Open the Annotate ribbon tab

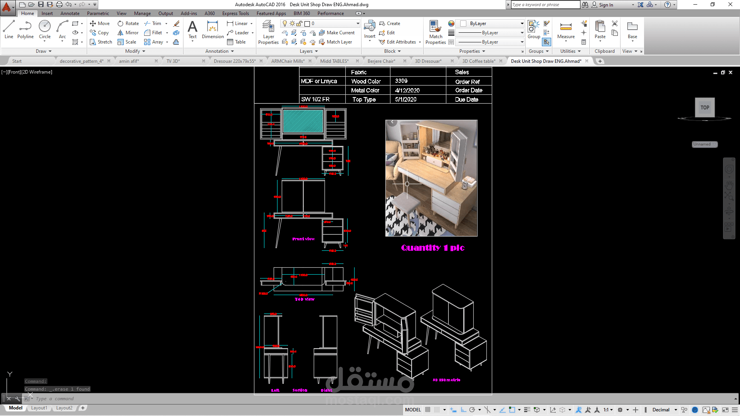tap(70, 13)
